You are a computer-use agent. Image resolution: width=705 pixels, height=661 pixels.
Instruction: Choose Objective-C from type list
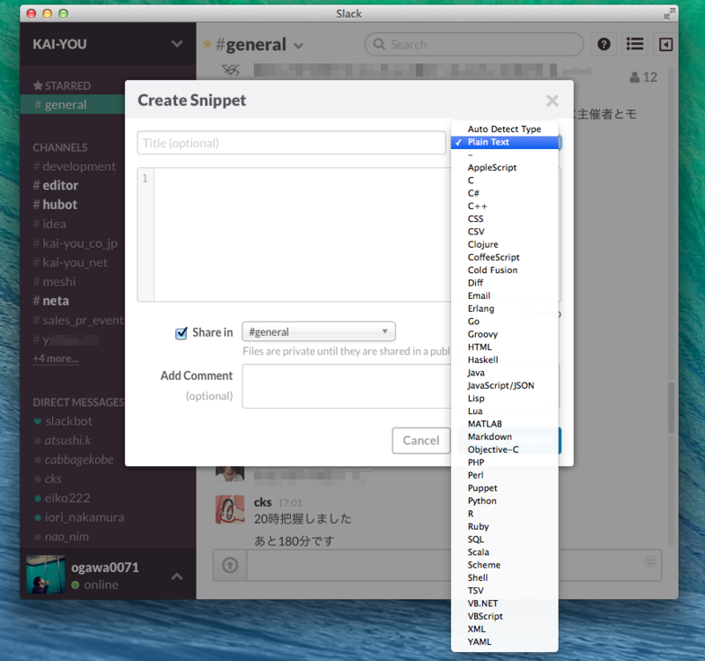504,449
